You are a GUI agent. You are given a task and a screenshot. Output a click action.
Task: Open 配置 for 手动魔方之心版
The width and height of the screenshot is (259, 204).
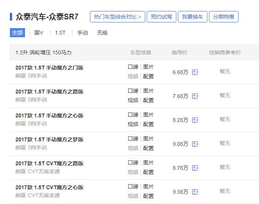point(148,124)
